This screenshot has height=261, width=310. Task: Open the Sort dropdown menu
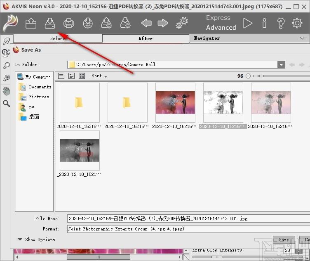(99, 76)
